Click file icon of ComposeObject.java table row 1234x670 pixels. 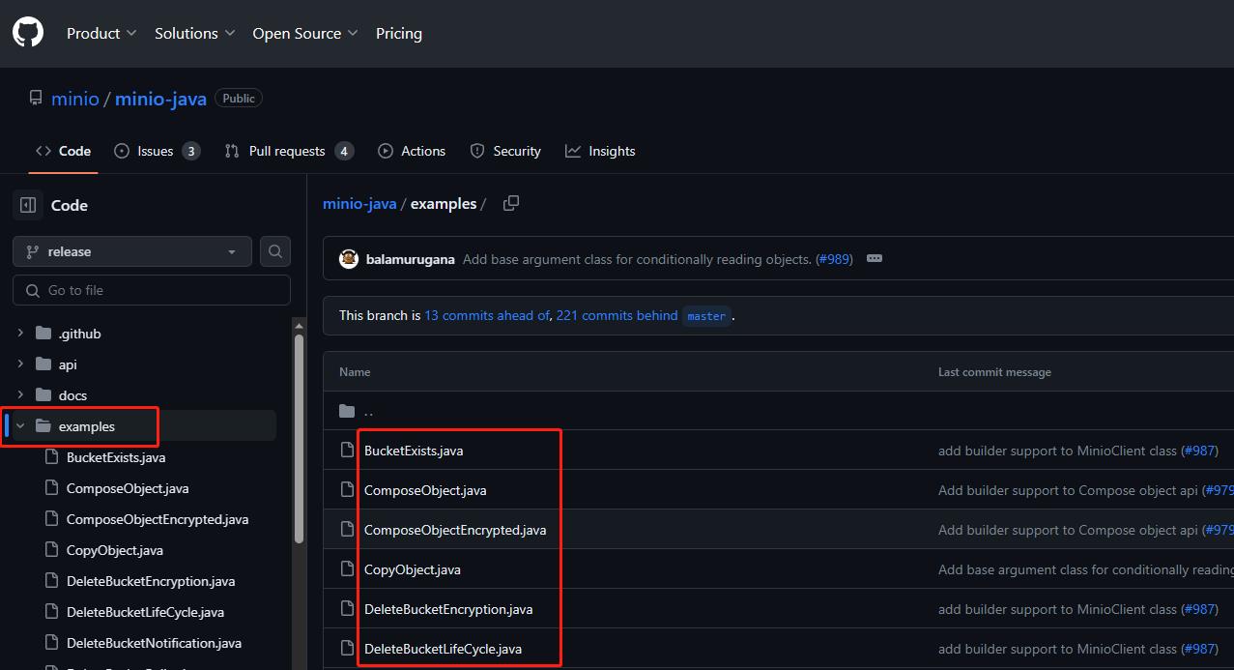(347, 490)
